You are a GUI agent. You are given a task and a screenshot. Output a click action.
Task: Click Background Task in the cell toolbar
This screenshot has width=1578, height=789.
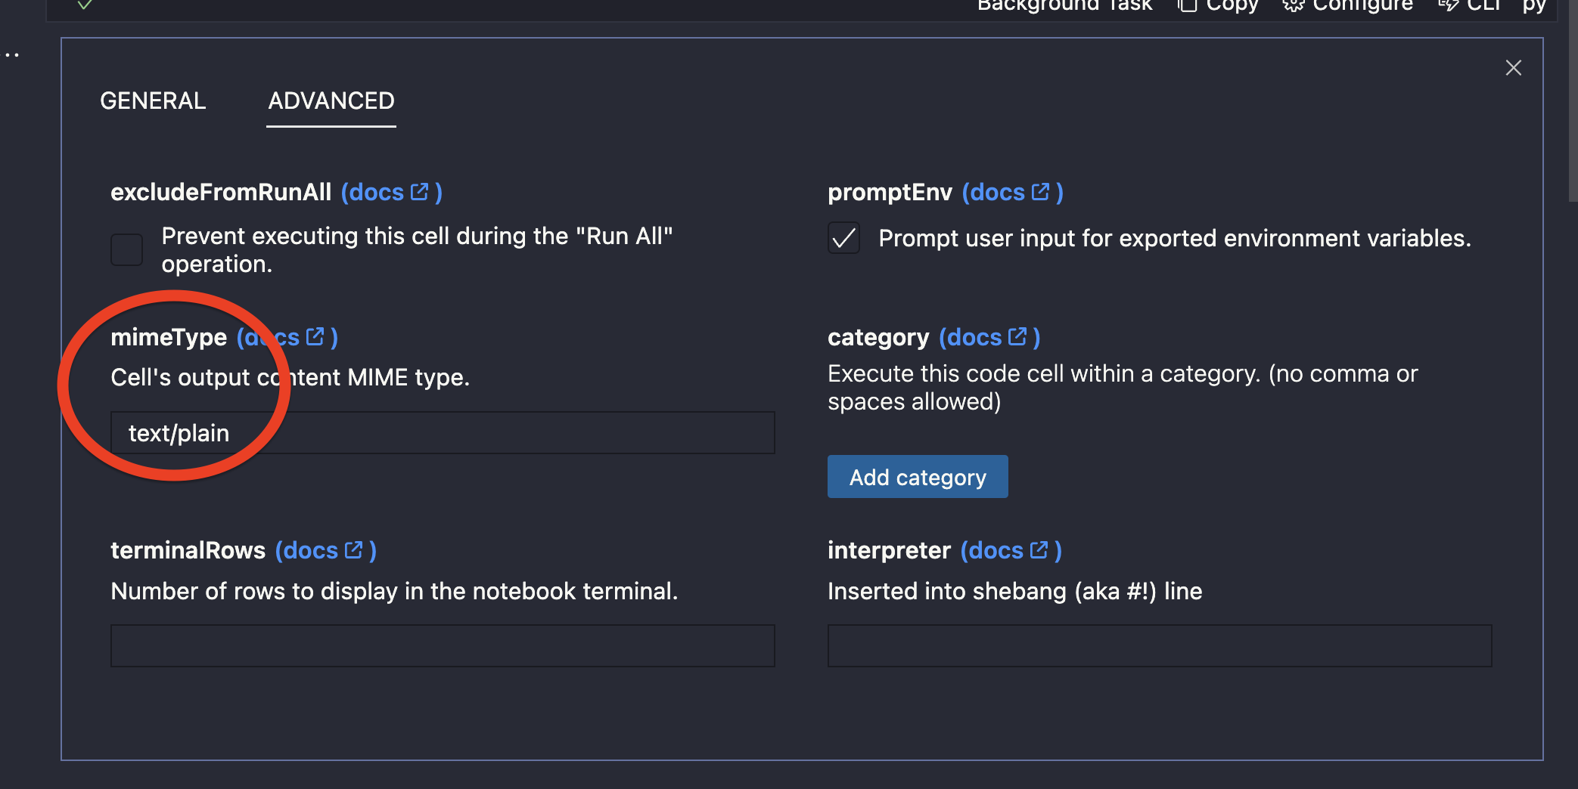coord(1064,6)
